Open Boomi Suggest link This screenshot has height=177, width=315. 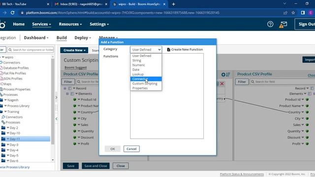tap(75, 67)
